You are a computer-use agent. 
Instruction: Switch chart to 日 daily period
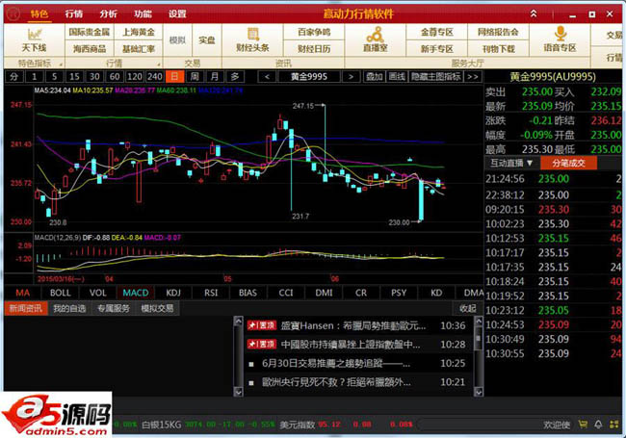point(174,75)
